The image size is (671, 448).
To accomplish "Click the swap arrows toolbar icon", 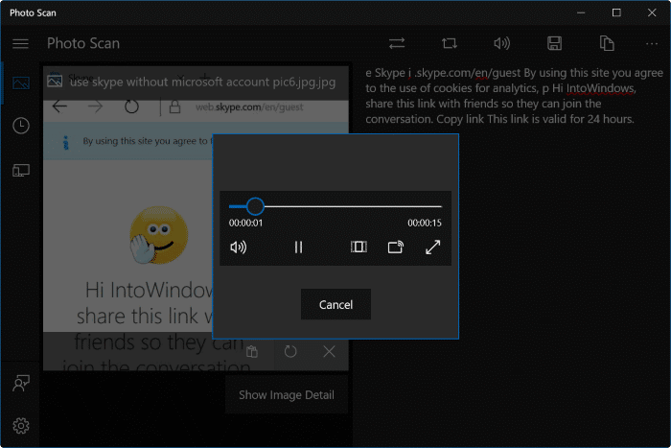I will (x=397, y=43).
